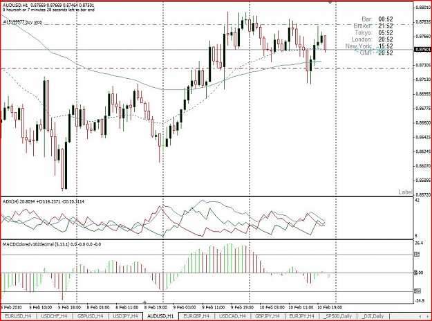Click the 'London: 20:52' clock line
The image size is (432, 321).
click(x=373, y=39)
